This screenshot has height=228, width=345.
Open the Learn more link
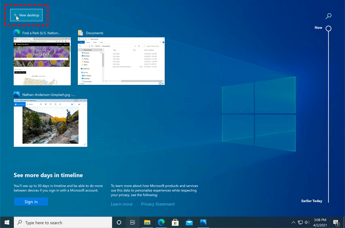(x=121, y=204)
